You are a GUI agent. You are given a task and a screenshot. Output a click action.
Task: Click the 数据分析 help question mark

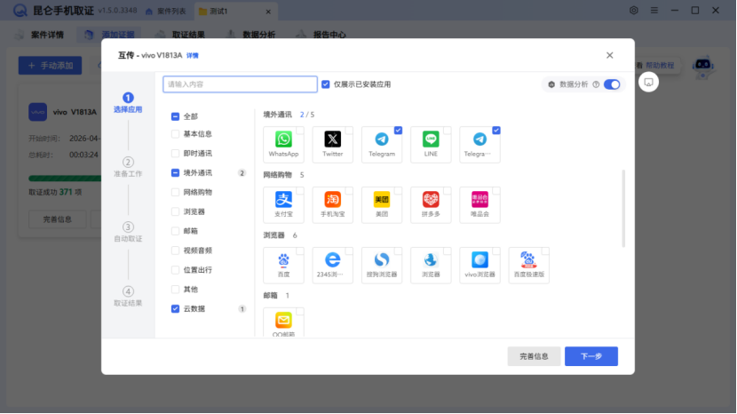[x=596, y=84]
